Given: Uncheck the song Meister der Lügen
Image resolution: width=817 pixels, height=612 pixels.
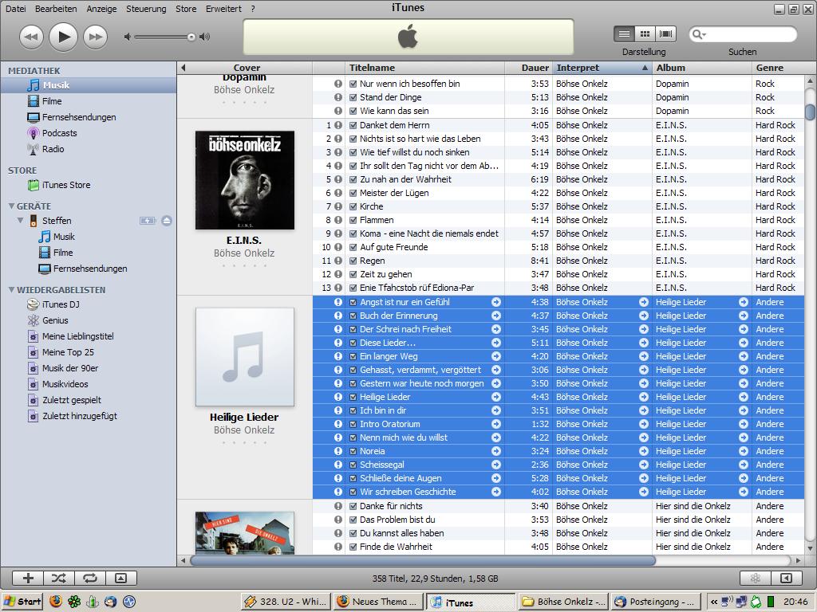Looking at the screenshot, I should (x=353, y=193).
